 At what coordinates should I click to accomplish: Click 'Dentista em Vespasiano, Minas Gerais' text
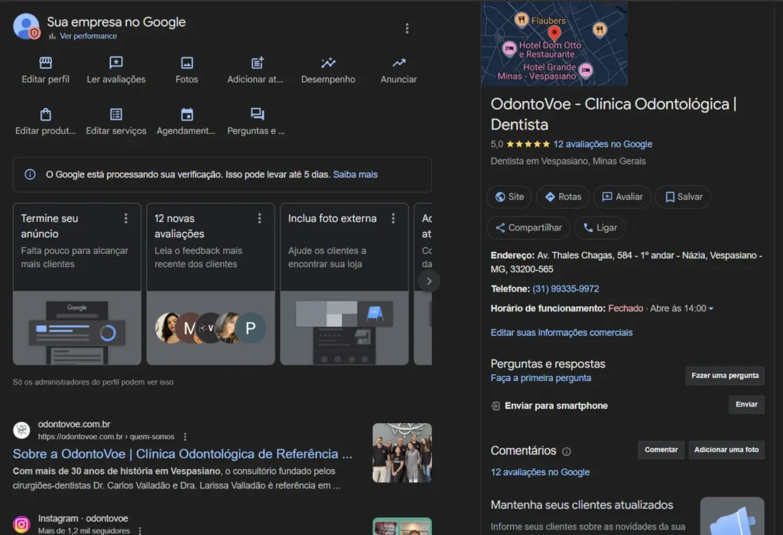[x=568, y=161]
